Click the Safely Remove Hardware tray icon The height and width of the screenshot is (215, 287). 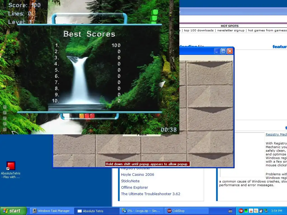pos(266,211)
